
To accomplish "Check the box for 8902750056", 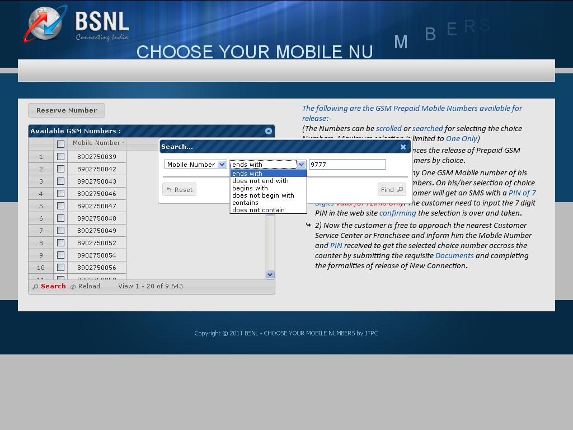I will tap(60, 267).
